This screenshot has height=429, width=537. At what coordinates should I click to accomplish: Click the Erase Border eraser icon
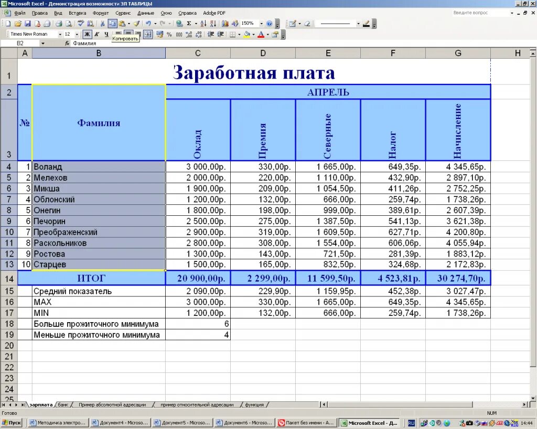[307, 24]
